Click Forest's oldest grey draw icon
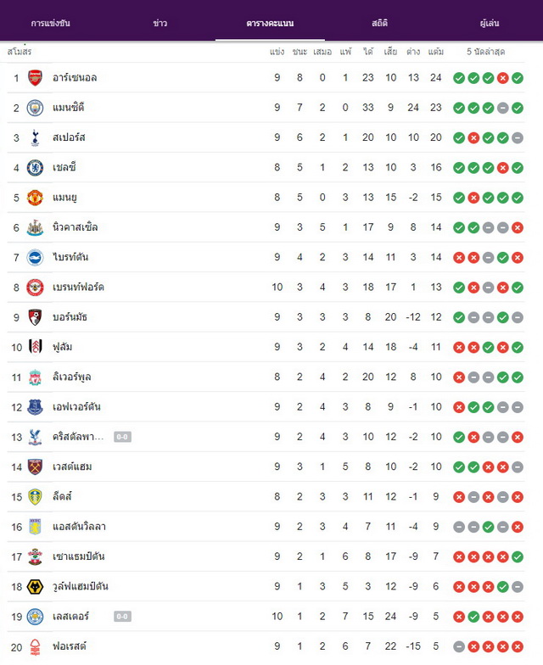 tap(459, 646)
